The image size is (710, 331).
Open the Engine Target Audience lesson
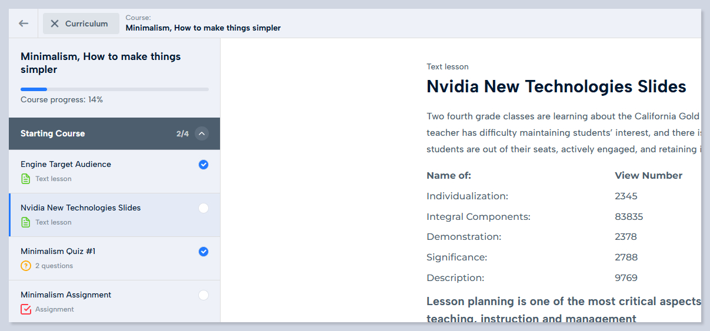[x=66, y=164]
